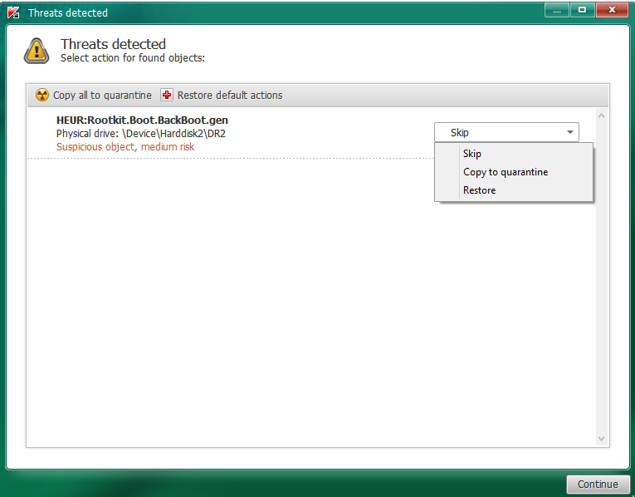The width and height of the screenshot is (635, 497).
Task: Select Skip from the action list
Action: point(472,154)
